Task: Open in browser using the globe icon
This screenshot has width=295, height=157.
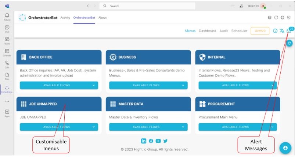Action: pyautogui.click(x=283, y=18)
